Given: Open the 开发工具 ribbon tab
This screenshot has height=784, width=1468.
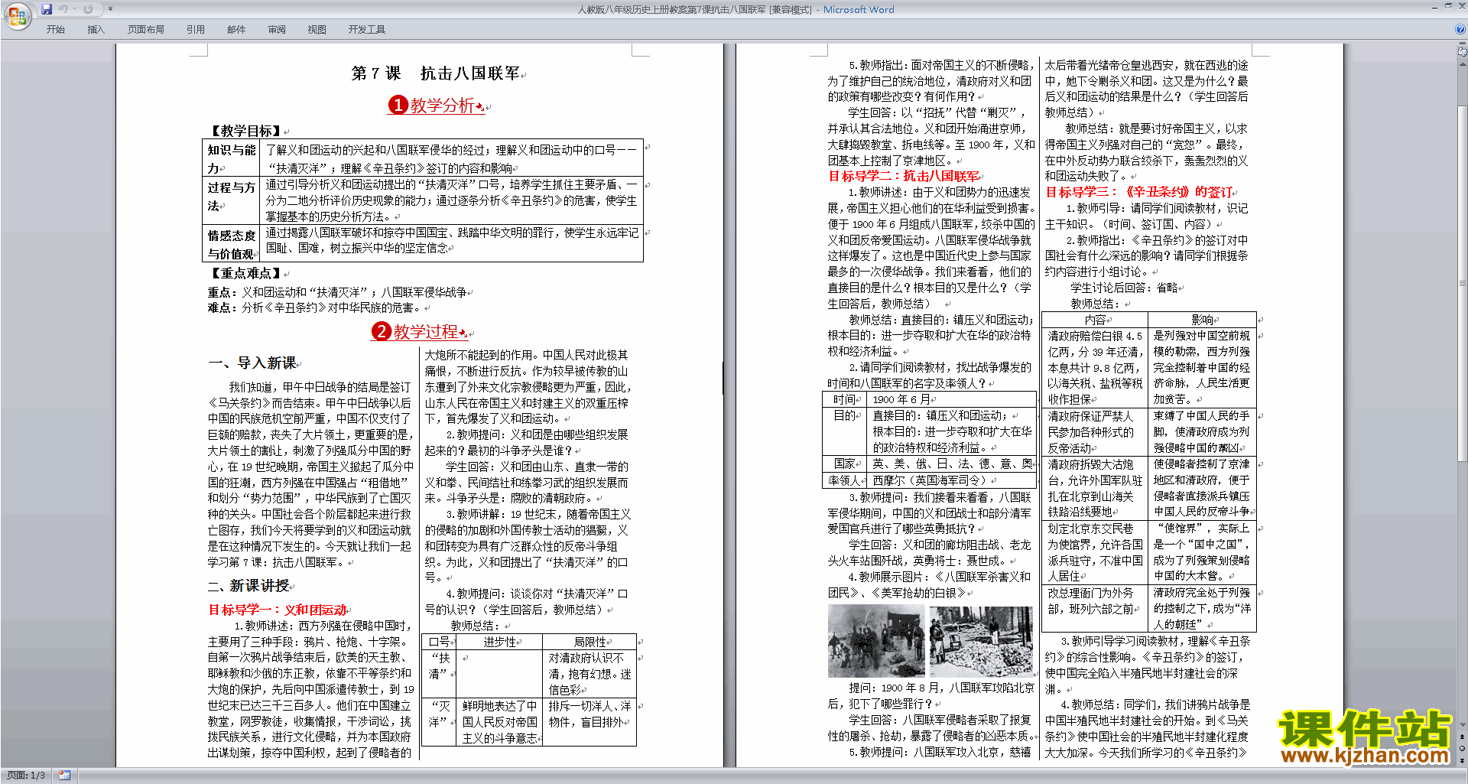Looking at the screenshot, I should pos(366,30).
